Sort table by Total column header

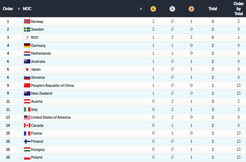(x=213, y=8)
